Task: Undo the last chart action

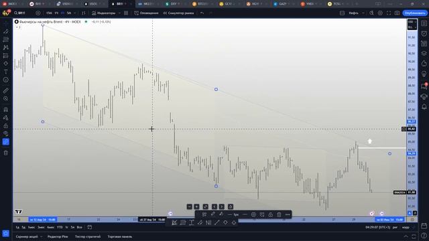Action: pos(202,13)
